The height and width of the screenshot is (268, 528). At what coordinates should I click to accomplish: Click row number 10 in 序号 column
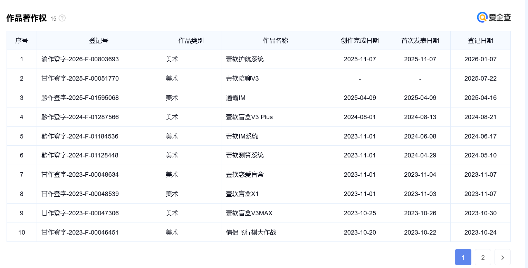(21, 233)
